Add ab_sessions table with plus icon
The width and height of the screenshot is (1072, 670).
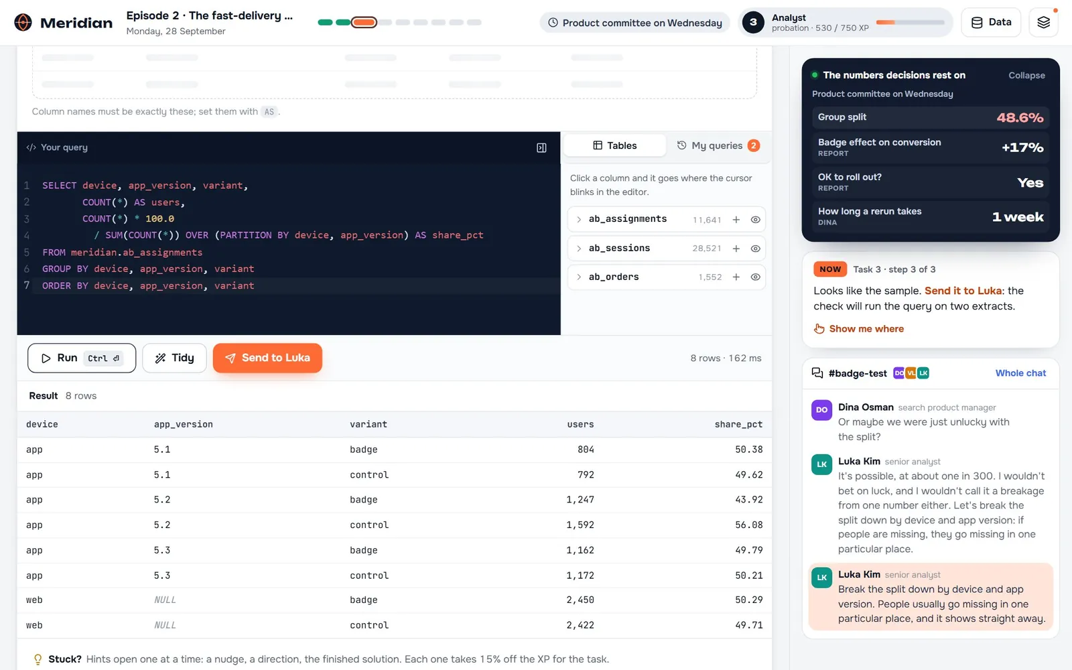[x=736, y=249]
